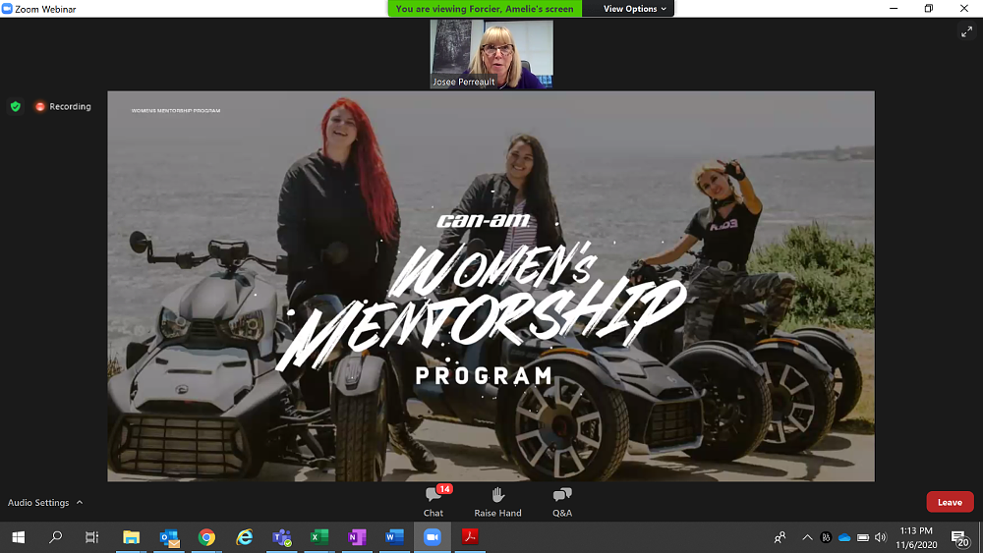Open Outlook from the taskbar
This screenshot has height=553, width=983.
[169, 537]
